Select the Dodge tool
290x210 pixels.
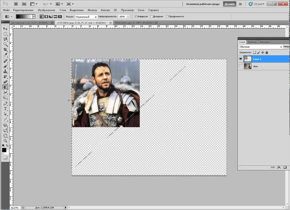point(5,97)
